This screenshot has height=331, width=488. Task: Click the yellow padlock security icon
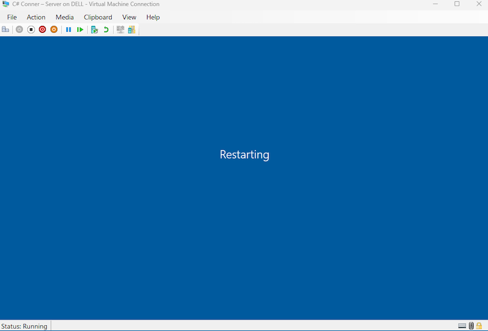click(479, 326)
